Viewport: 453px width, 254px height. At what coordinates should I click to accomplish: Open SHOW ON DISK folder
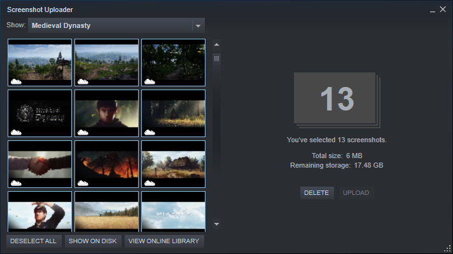93,241
